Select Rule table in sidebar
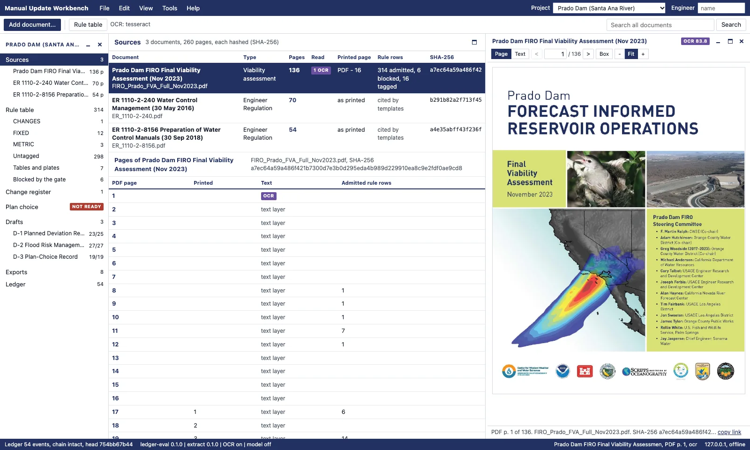Screen dimensions: 750x450 [54, 110]
